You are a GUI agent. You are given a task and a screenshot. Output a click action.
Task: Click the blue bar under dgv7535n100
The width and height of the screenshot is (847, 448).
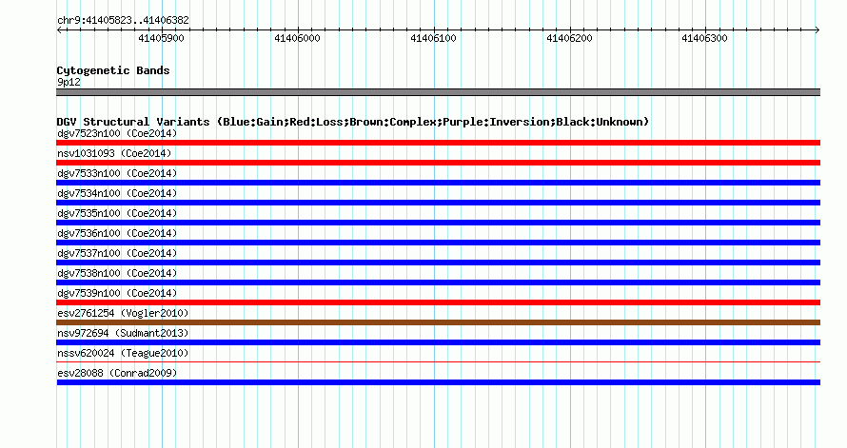pyautogui.click(x=438, y=223)
